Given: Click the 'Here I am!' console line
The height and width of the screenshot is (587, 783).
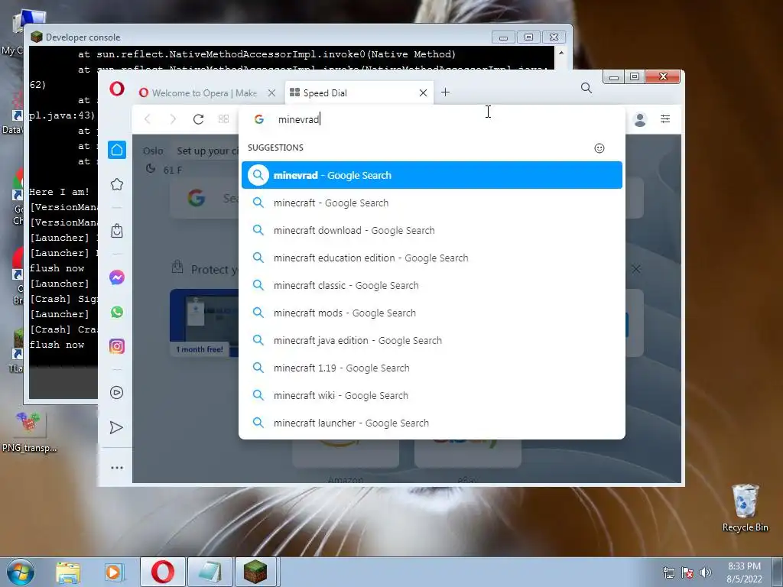Looking at the screenshot, I should click(60, 192).
